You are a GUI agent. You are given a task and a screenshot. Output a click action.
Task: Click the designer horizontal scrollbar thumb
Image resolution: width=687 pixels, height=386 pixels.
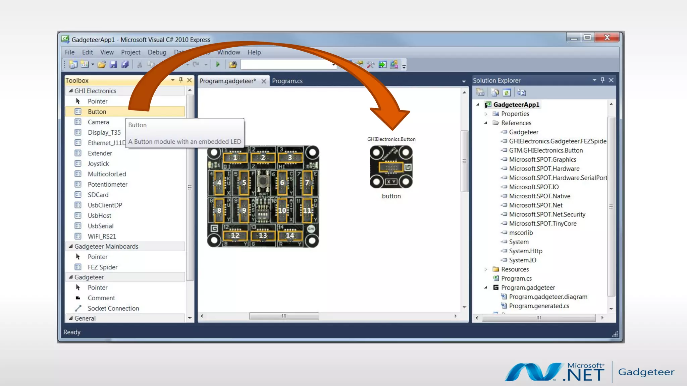284,316
